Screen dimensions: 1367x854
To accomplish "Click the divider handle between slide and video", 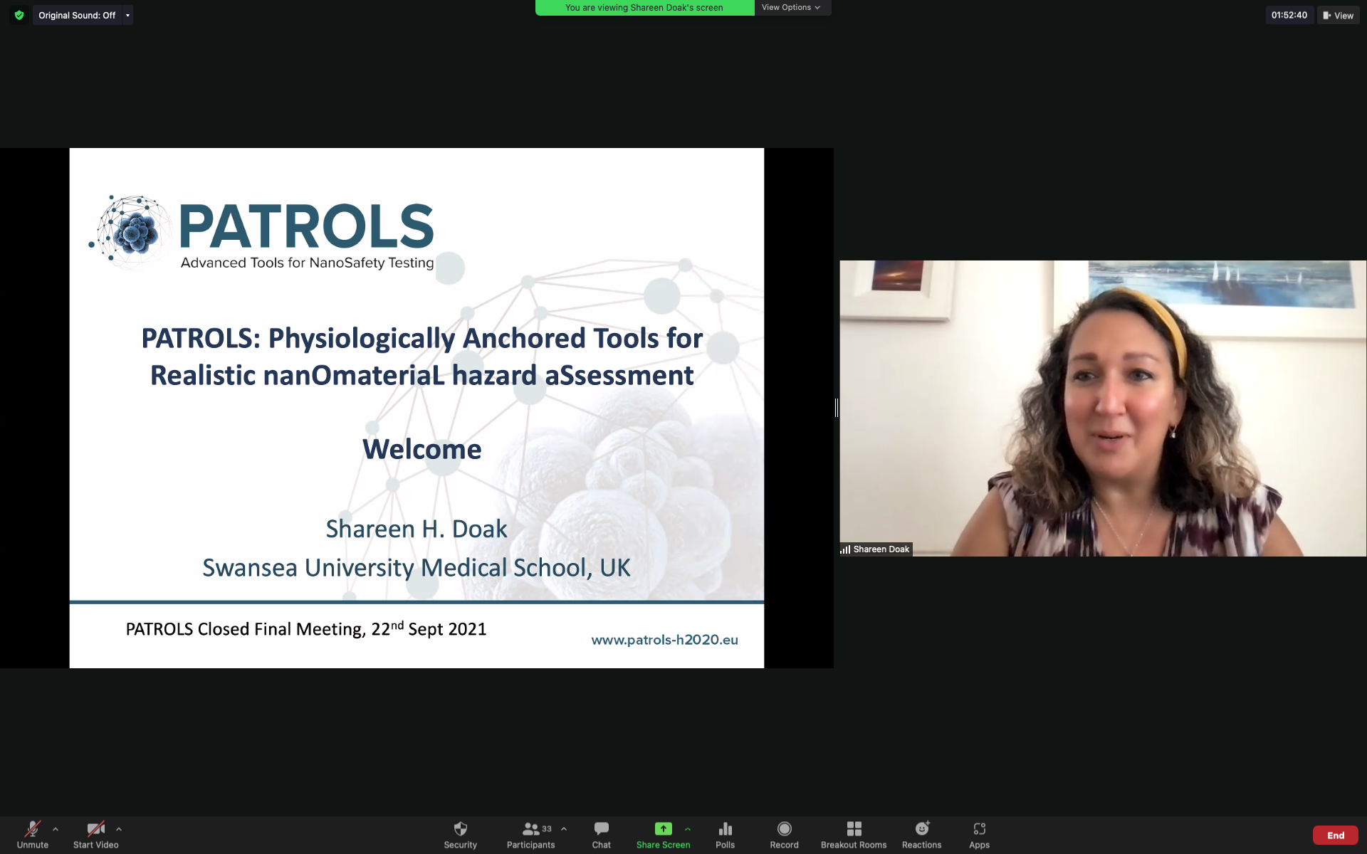I will coord(837,408).
